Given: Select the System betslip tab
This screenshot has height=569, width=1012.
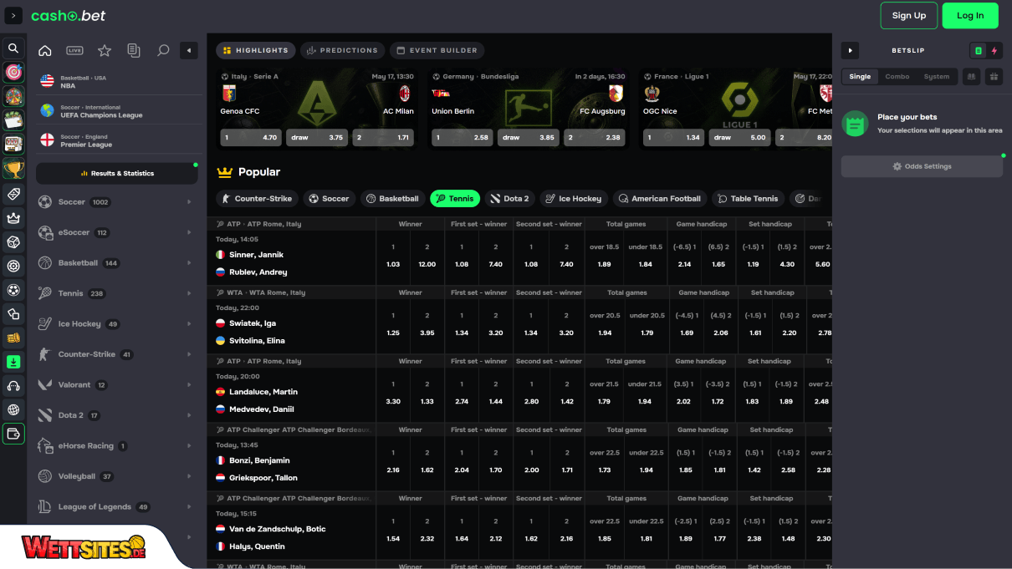Looking at the screenshot, I should 937,76.
